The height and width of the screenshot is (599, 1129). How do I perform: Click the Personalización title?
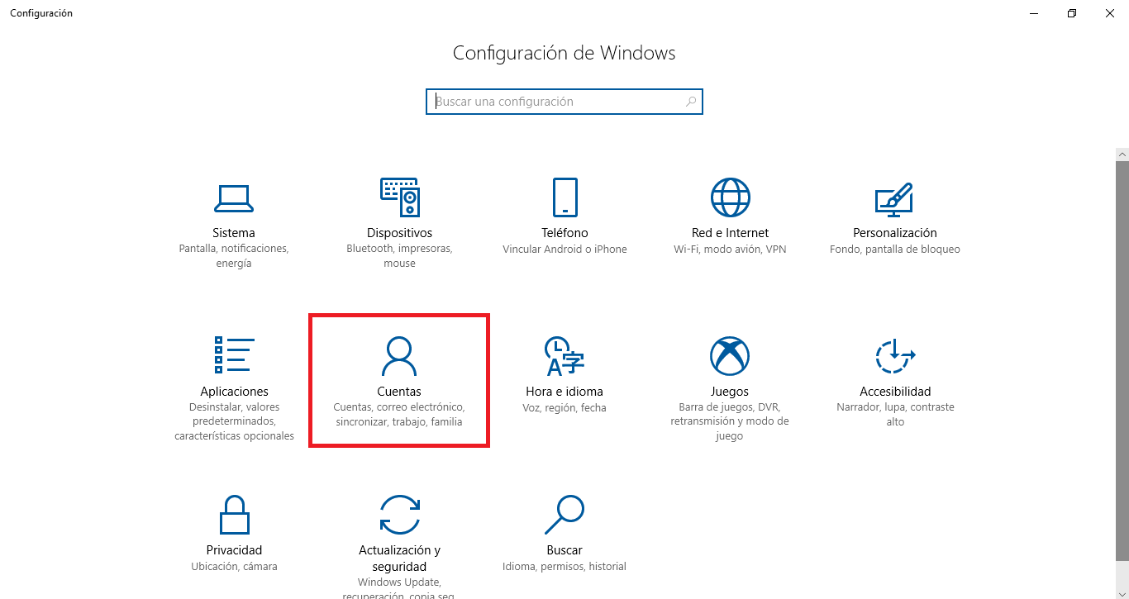pos(895,233)
